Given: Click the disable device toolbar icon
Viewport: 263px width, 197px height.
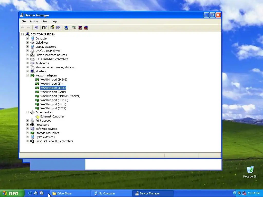Looking at the screenshot, I should coord(86,27).
